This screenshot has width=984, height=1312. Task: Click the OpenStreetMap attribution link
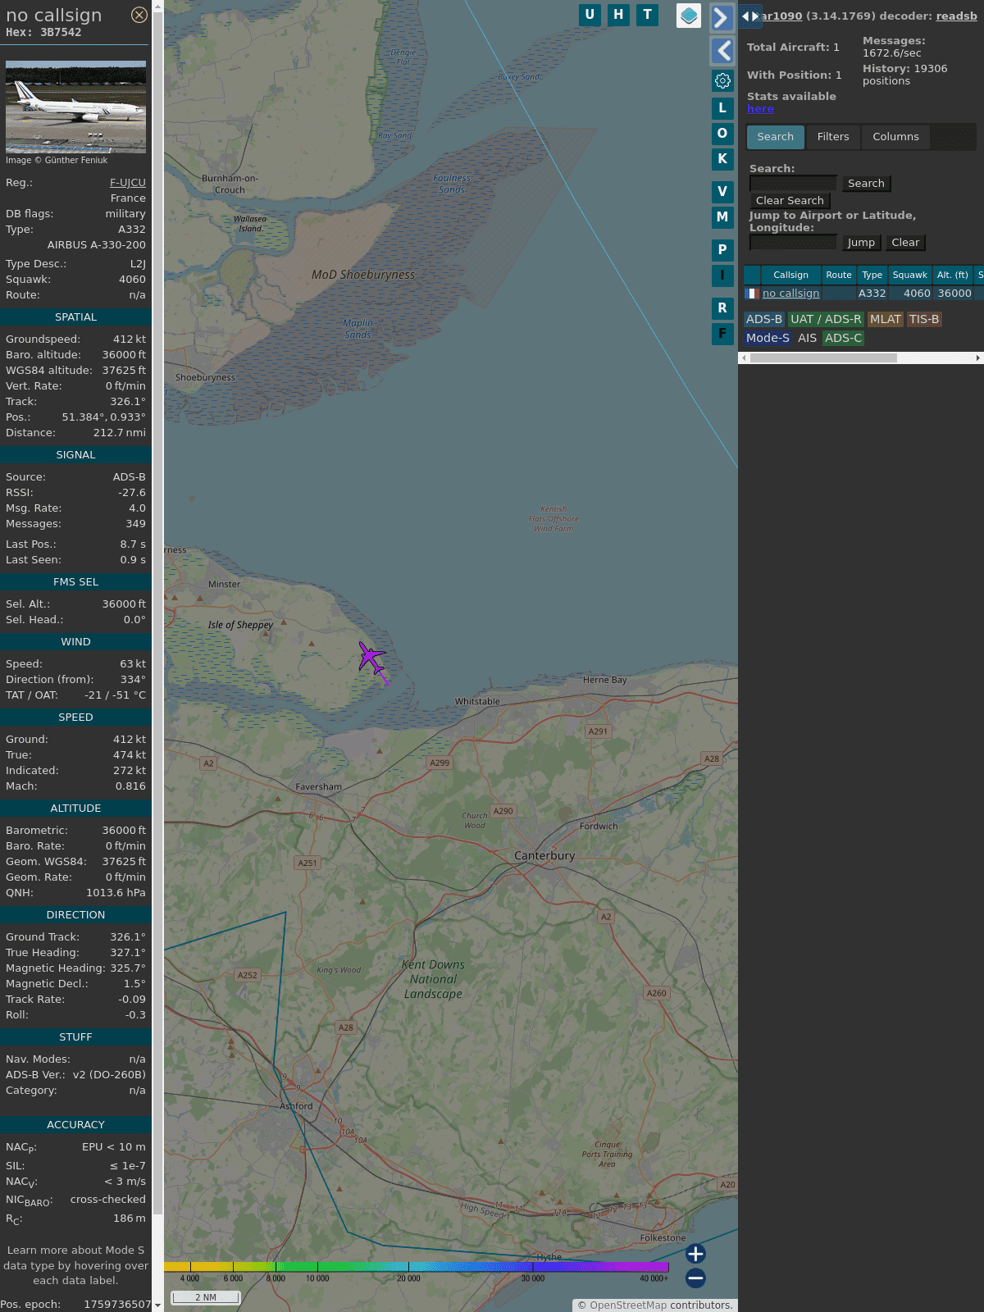[x=628, y=1305]
